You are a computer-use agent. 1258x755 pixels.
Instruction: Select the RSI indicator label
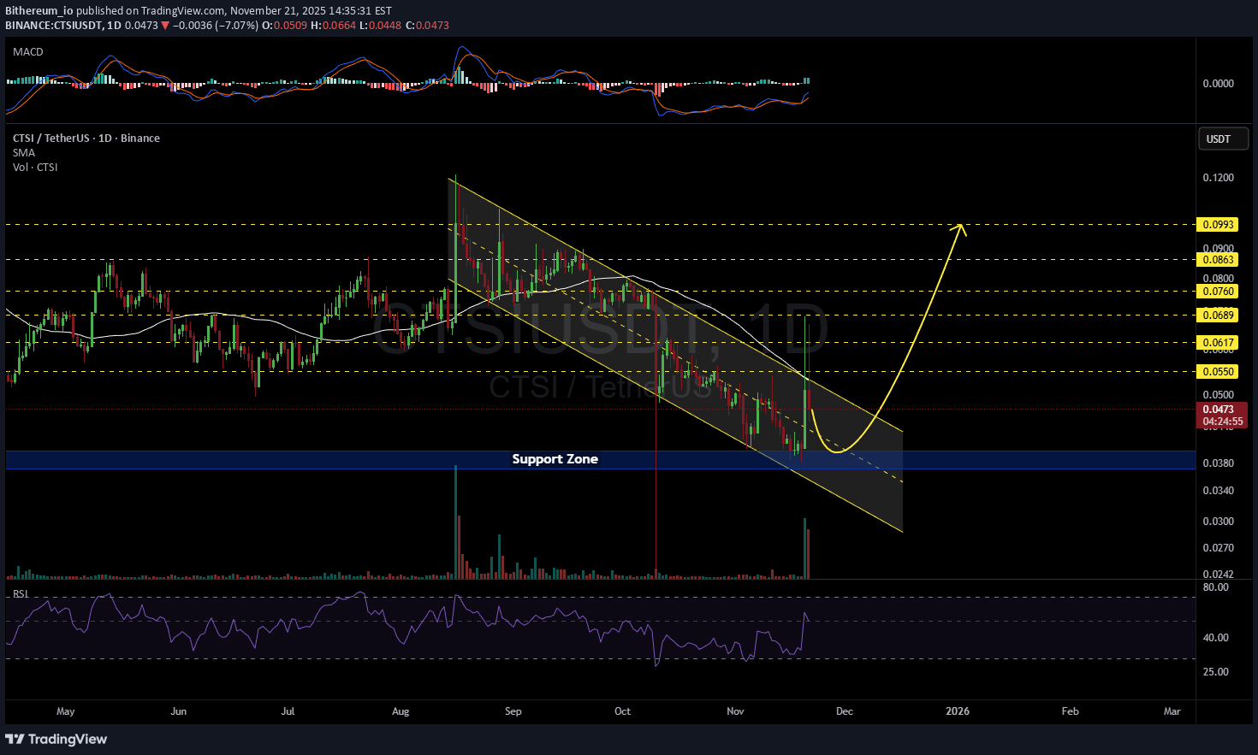click(x=21, y=594)
